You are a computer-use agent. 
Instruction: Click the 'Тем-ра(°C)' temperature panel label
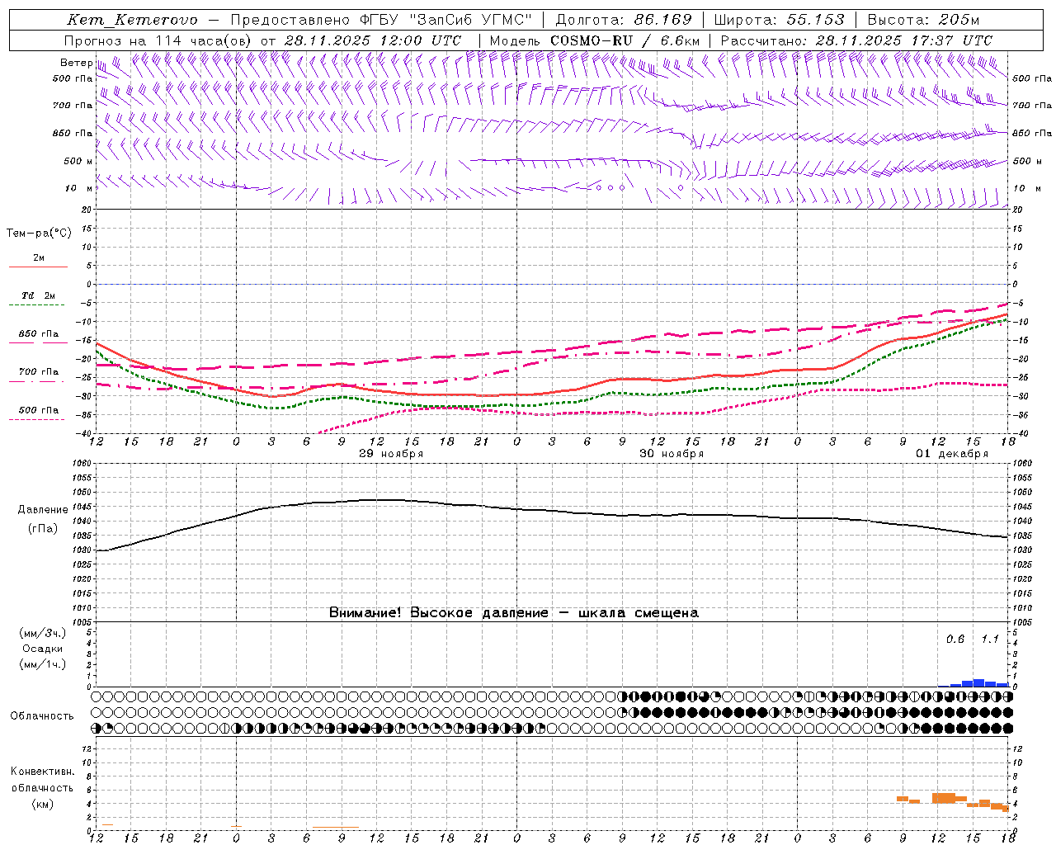pyautogui.click(x=39, y=233)
